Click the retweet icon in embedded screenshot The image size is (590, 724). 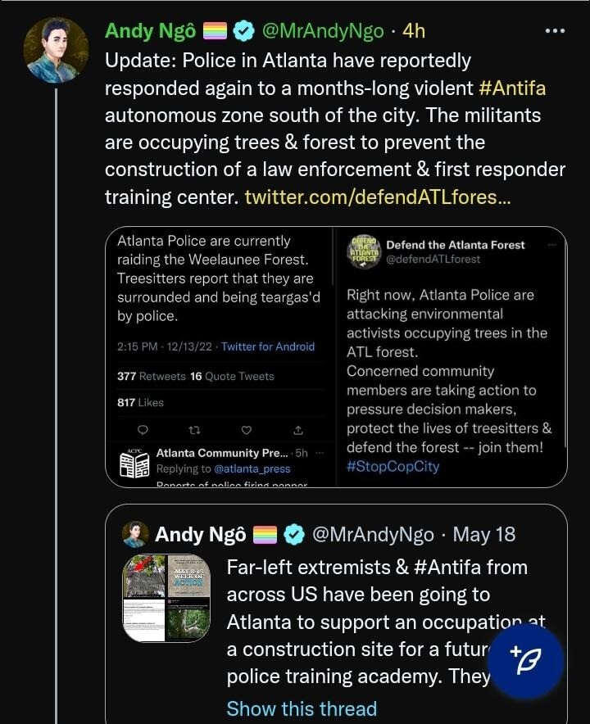coord(194,430)
